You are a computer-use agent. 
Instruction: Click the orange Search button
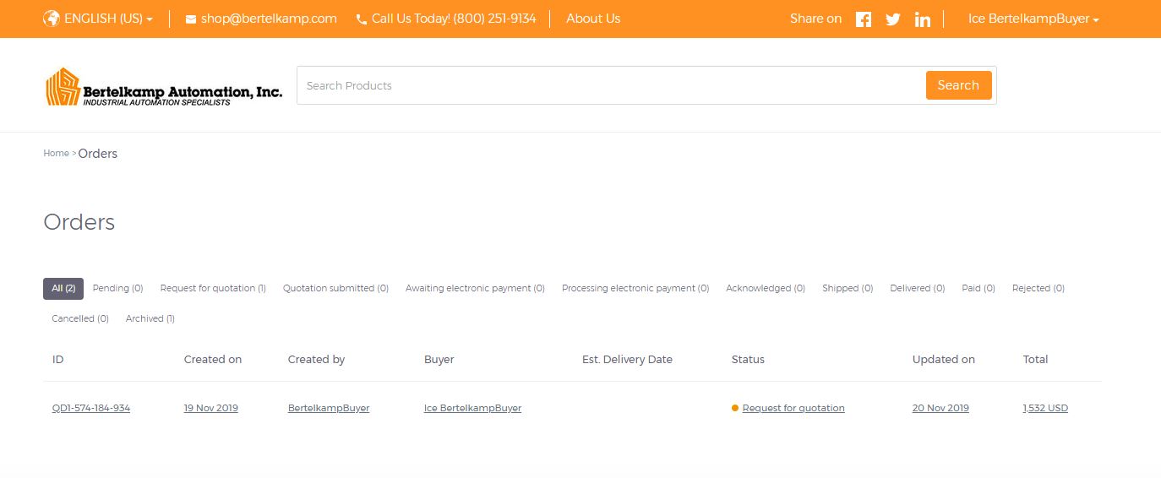tap(958, 85)
